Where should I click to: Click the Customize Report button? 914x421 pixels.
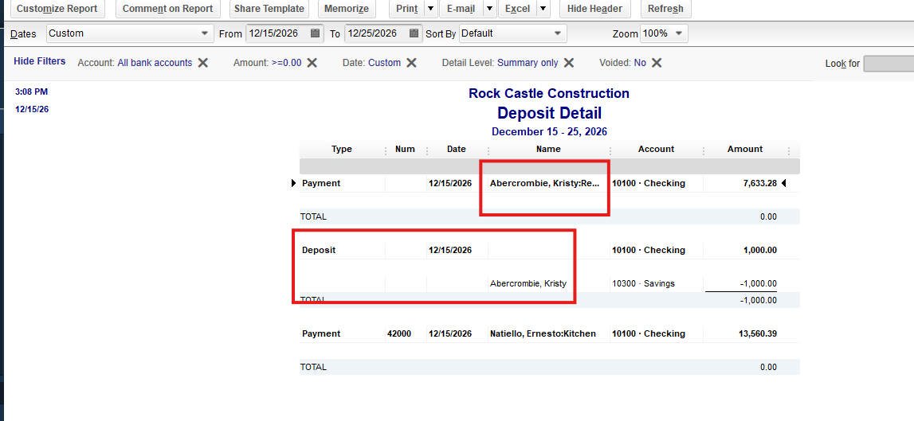57,9
